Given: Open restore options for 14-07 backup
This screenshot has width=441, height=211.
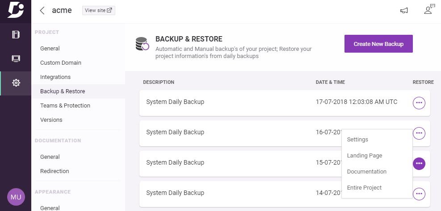Looking at the screenshot, I should (x=419, y=194).
